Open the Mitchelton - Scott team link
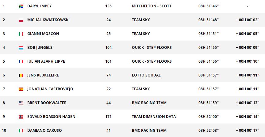This screenshot has width=265, height=137. pos(152,6)
